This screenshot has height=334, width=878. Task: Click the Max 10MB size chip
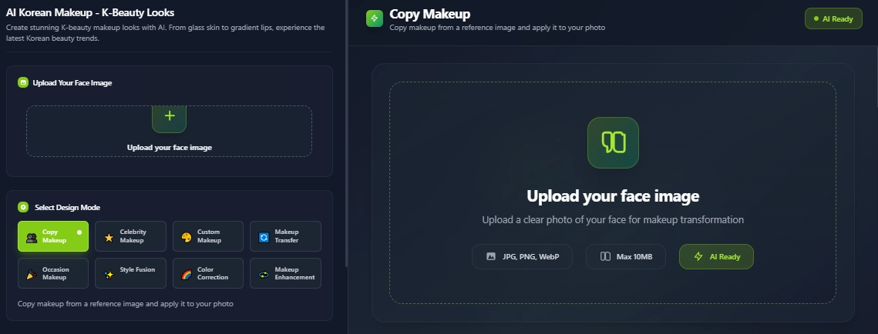click(x=626, y=256)
